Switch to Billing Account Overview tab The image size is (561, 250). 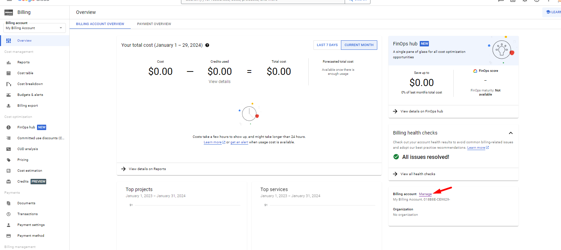[100, 24]
